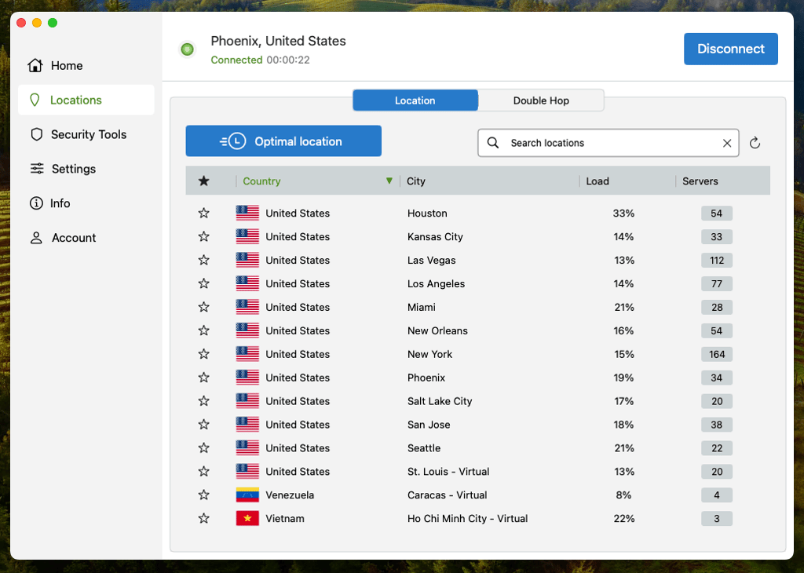Click US flag in Seattle row

pos(247,448)
